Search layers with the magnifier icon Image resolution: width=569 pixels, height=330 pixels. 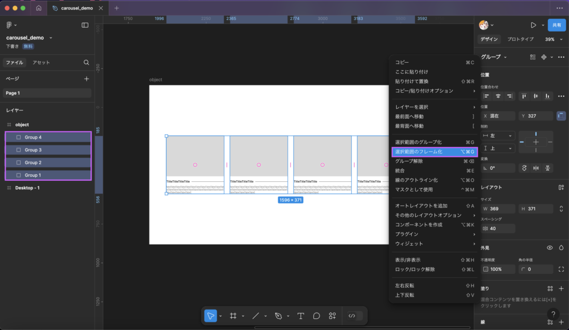[86, 62]
